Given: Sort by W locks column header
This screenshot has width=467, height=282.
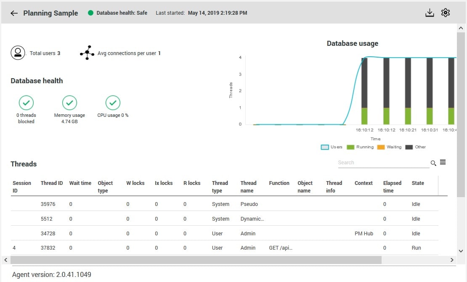Looking at the screenshot, I should coord(135,183).
